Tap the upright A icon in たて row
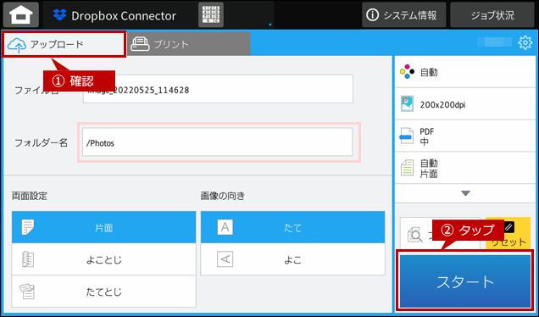Image resolution: width=539 pixels, height=317 pixels. coord(225,227)
